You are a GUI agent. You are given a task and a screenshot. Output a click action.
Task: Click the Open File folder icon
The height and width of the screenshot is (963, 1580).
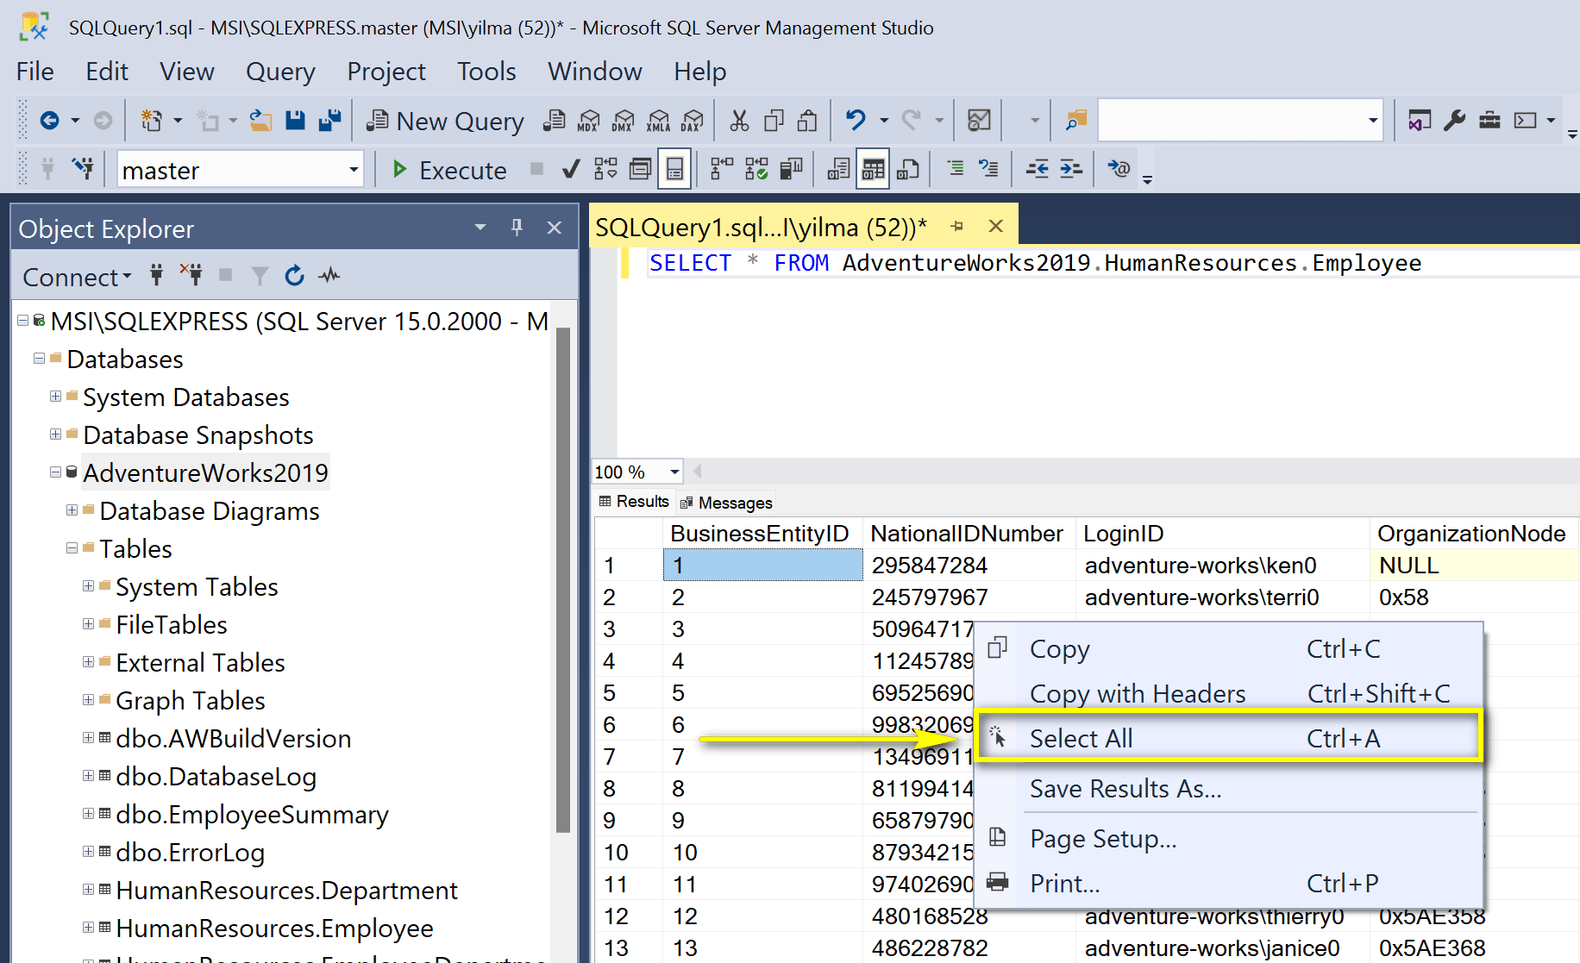(x=260, y=121)
